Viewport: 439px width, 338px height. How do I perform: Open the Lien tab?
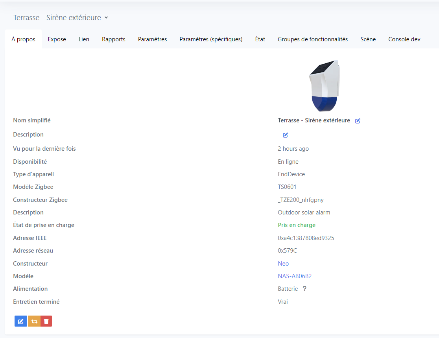84,39
